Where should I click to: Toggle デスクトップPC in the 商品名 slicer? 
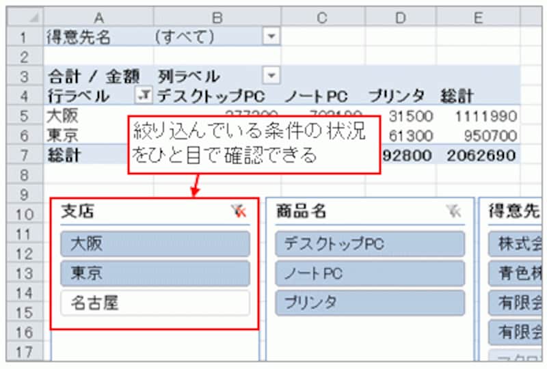click(x=370, y=243)
